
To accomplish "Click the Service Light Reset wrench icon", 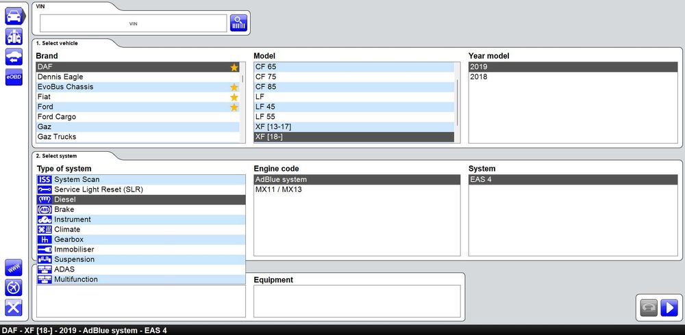I will (45, 190).
